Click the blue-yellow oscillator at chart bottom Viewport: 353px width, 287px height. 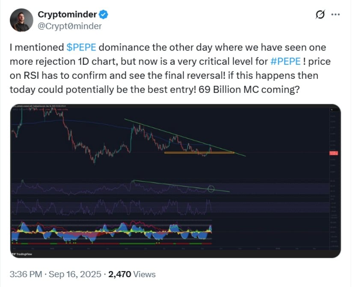point(112,232)
